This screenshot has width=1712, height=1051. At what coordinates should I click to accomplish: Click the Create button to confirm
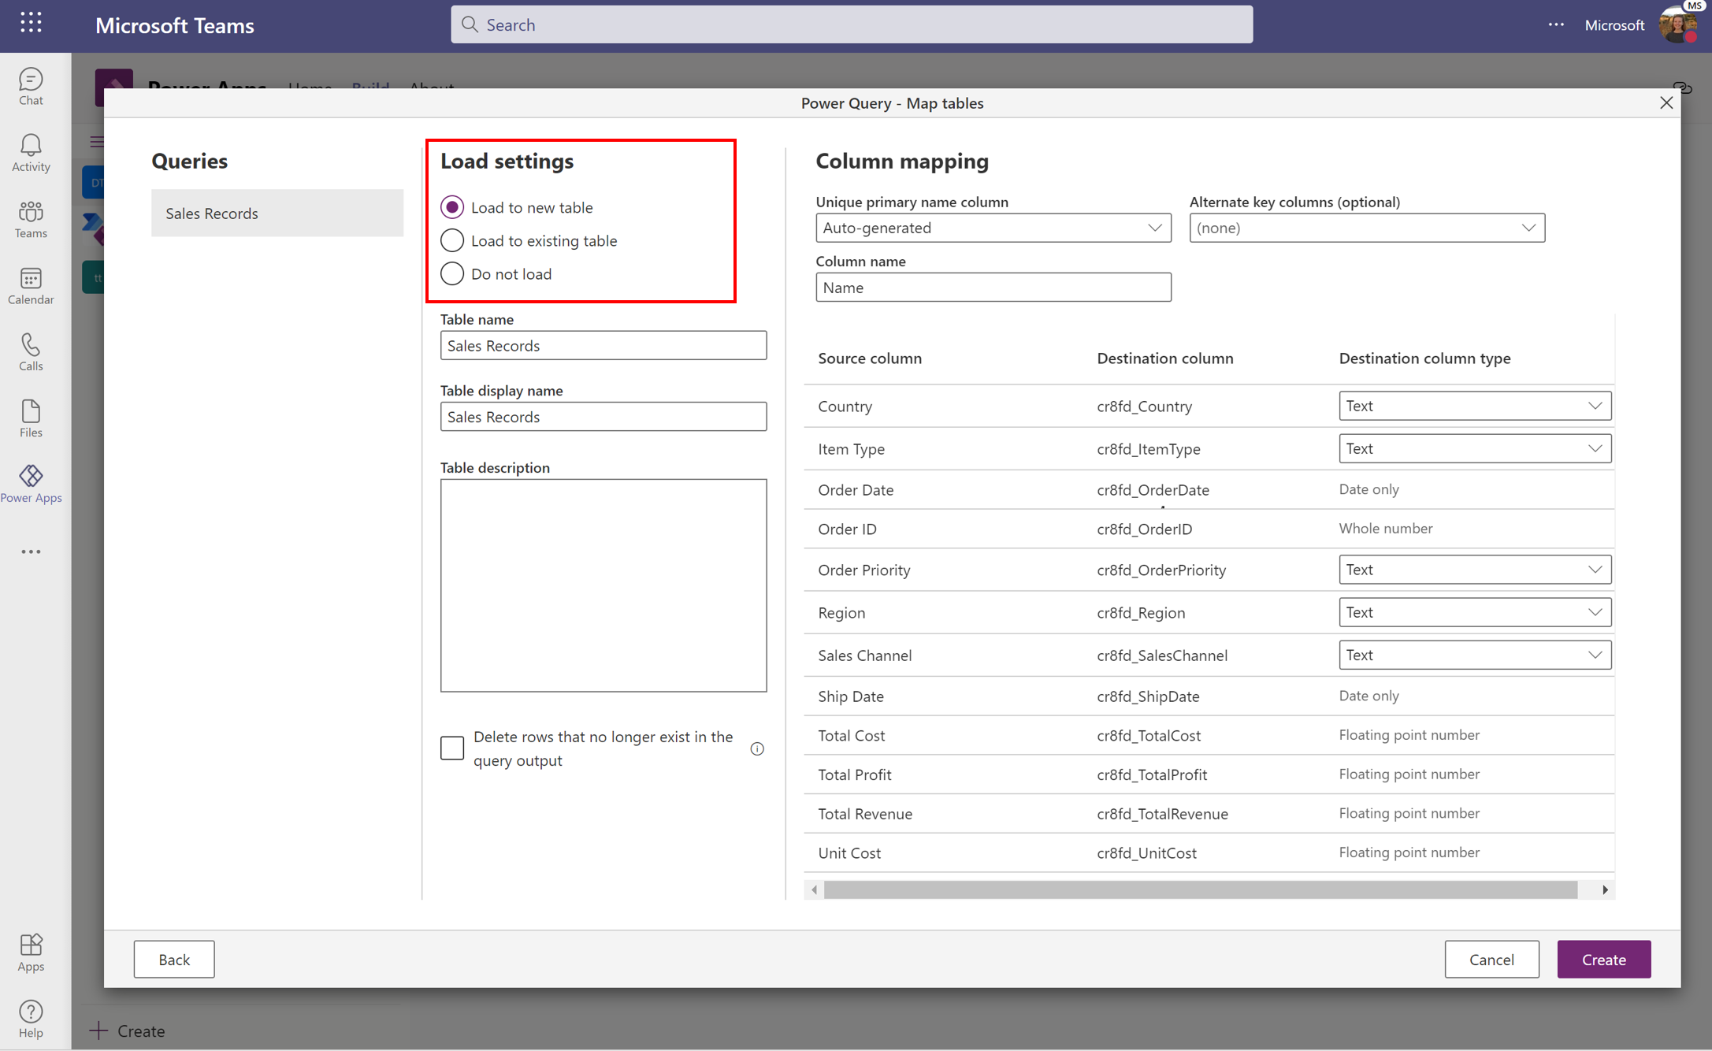(x=1603, y=960)
